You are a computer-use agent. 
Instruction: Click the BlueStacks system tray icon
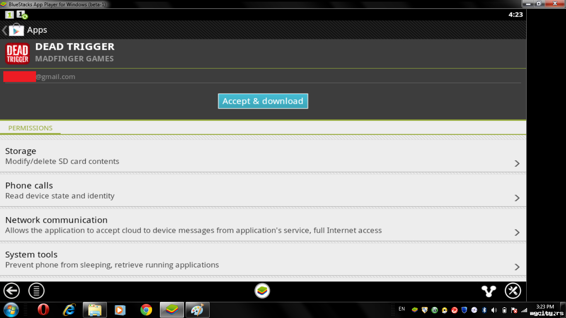click(414, 310)
